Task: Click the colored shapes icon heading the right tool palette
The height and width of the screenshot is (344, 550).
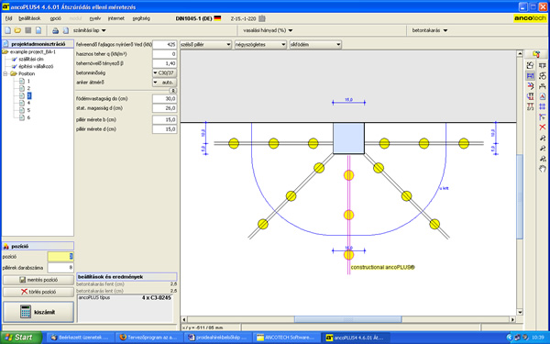Action: [535, 54]
